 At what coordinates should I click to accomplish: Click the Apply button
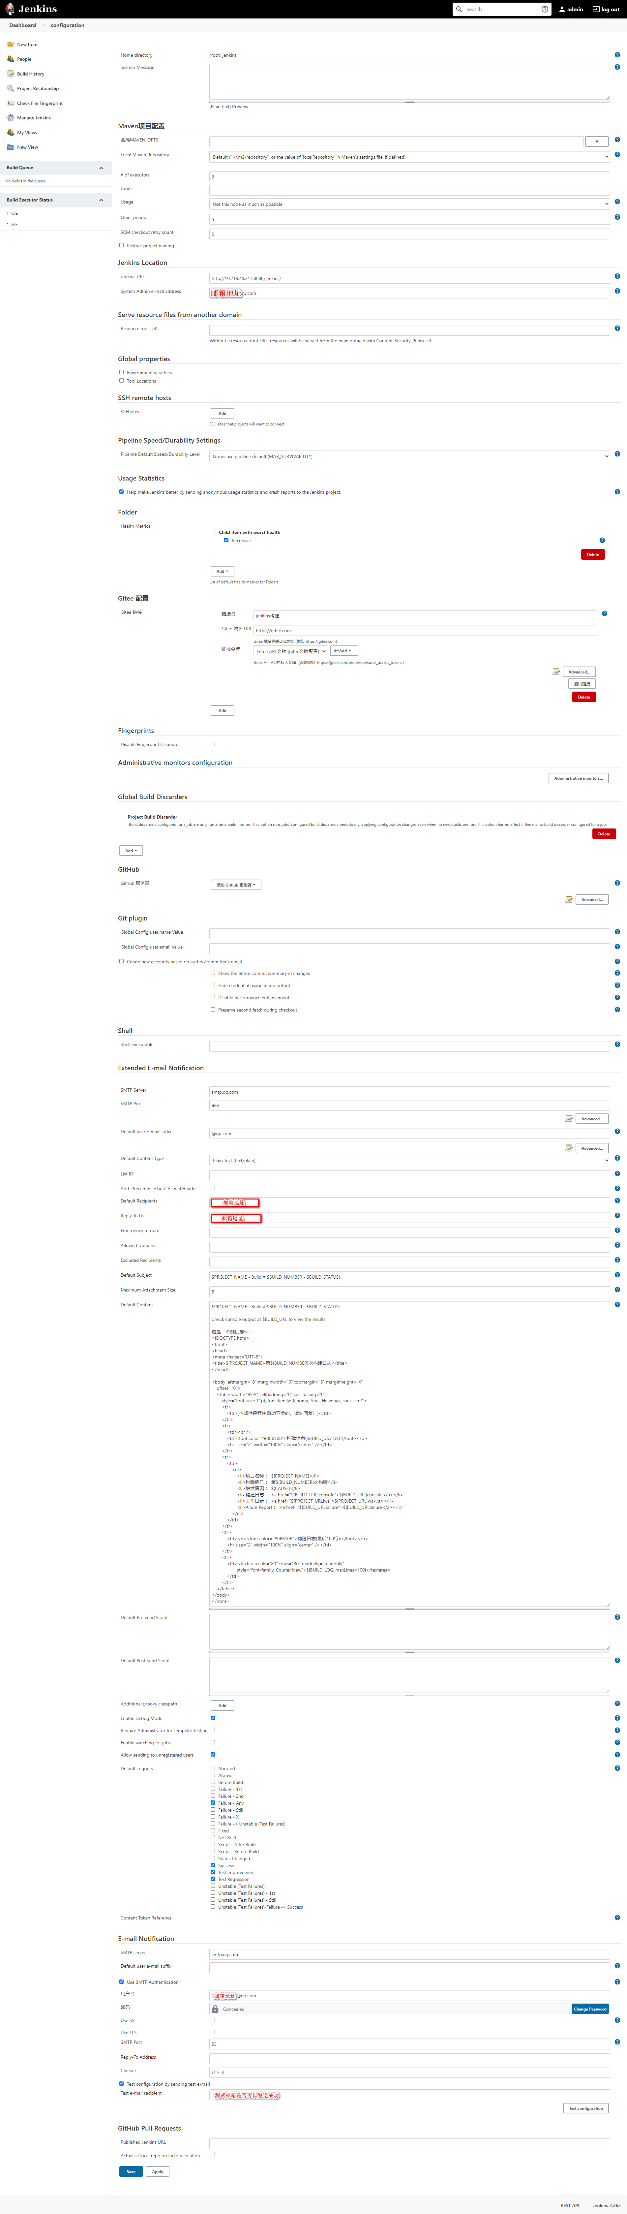pos(157,2171)
